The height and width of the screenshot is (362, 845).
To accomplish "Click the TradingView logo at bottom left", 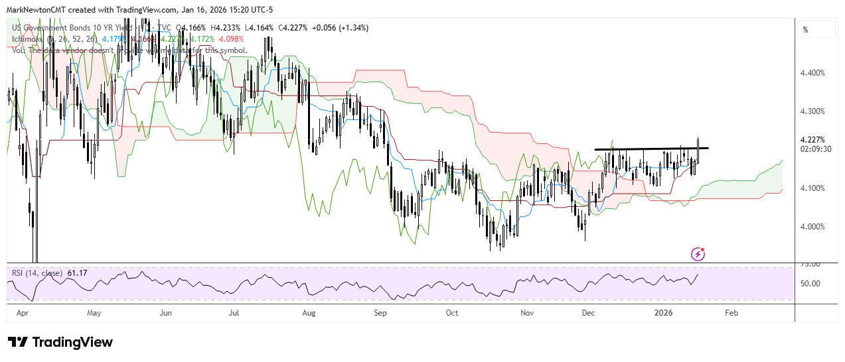I will 60,342.
